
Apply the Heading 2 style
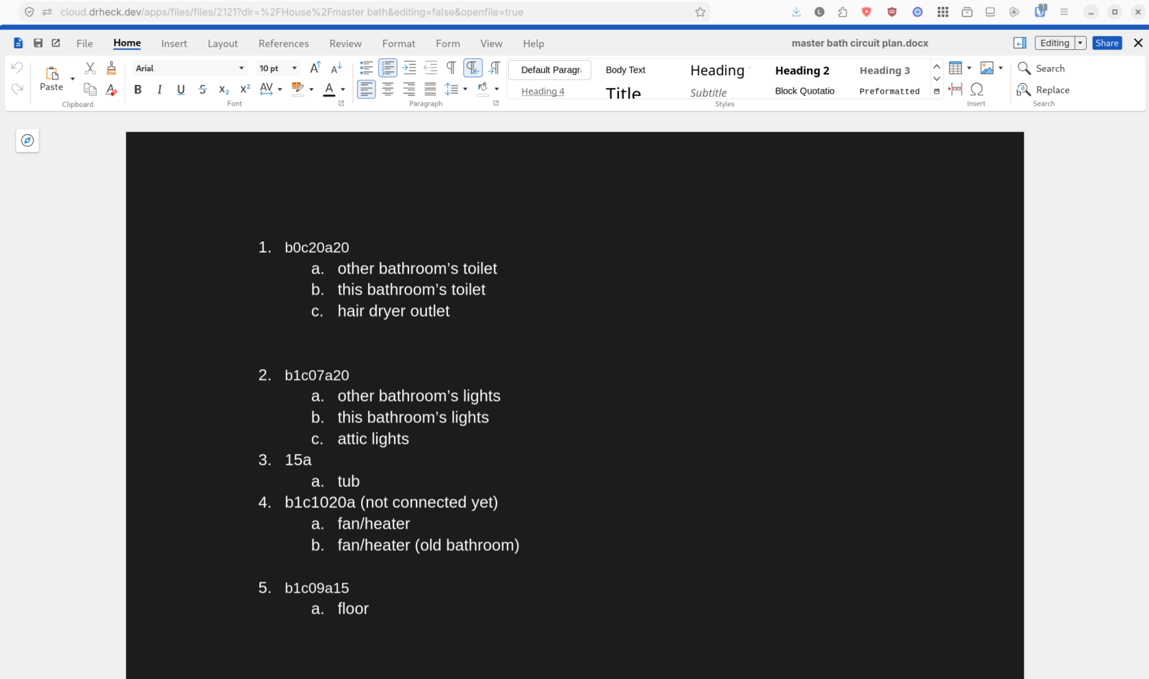point(802,70)
